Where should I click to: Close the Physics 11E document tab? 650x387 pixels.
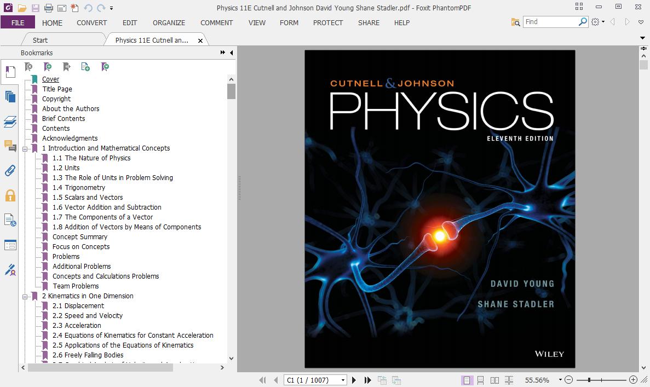tap(200, 41)
